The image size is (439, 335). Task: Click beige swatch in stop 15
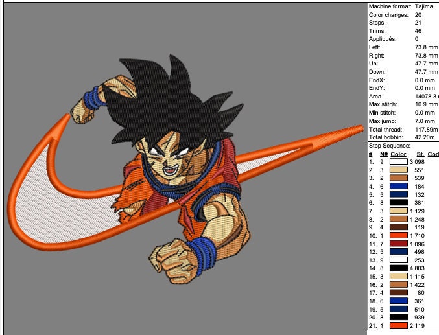(399, 277)
